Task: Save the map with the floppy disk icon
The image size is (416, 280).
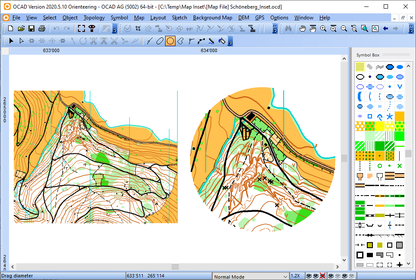Action: tap(31, 28)
